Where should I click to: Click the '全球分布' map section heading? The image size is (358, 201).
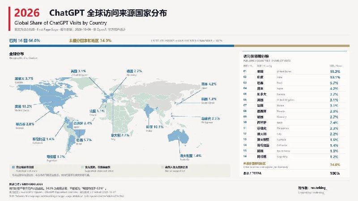(17, 54)
